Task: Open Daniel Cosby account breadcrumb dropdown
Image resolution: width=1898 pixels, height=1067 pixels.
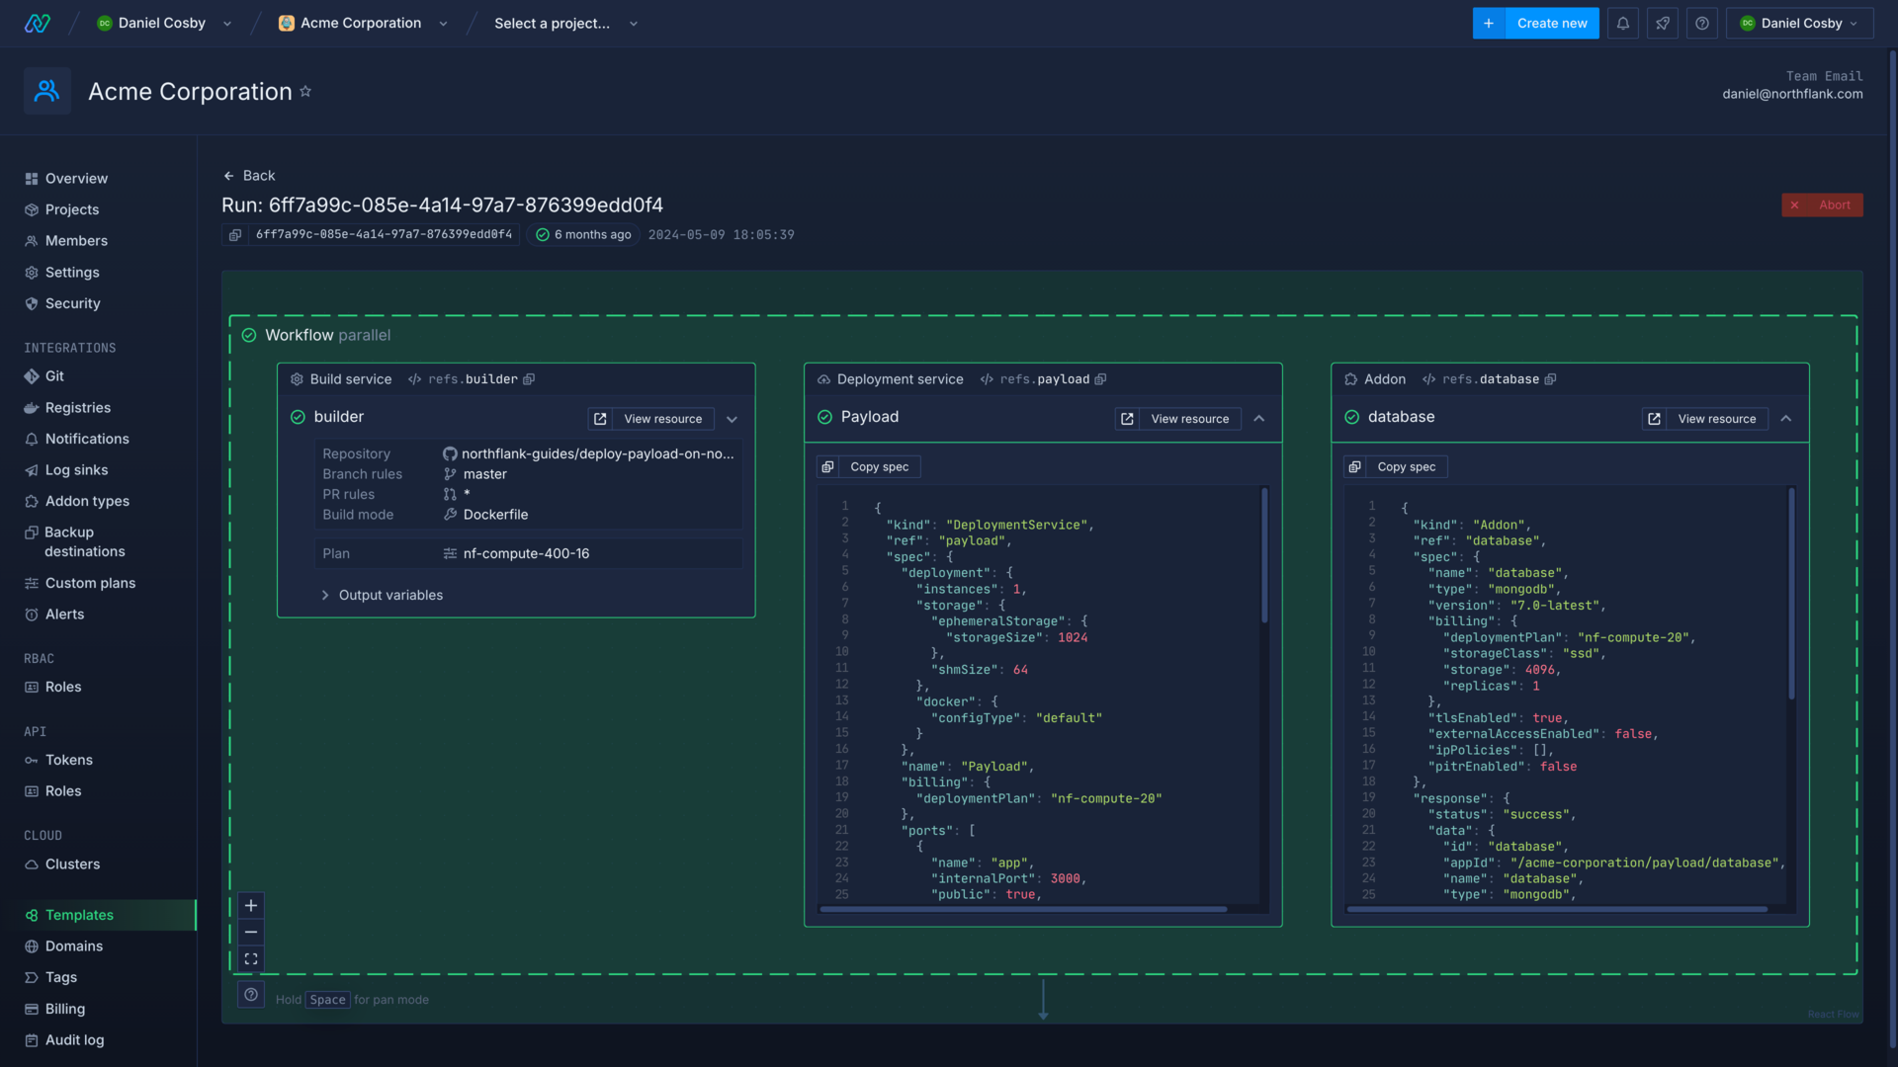Action: tap(227, 24)
